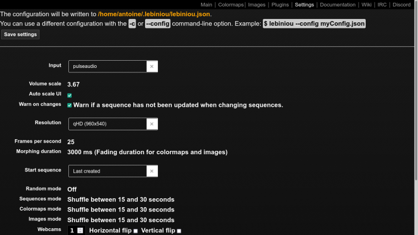
Task: Enable webcam Vertical flip
Action: coord(178,231)
